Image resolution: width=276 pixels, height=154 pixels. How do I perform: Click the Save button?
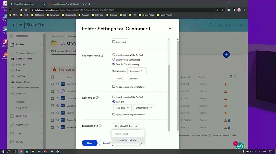click(x=90, y=143)
